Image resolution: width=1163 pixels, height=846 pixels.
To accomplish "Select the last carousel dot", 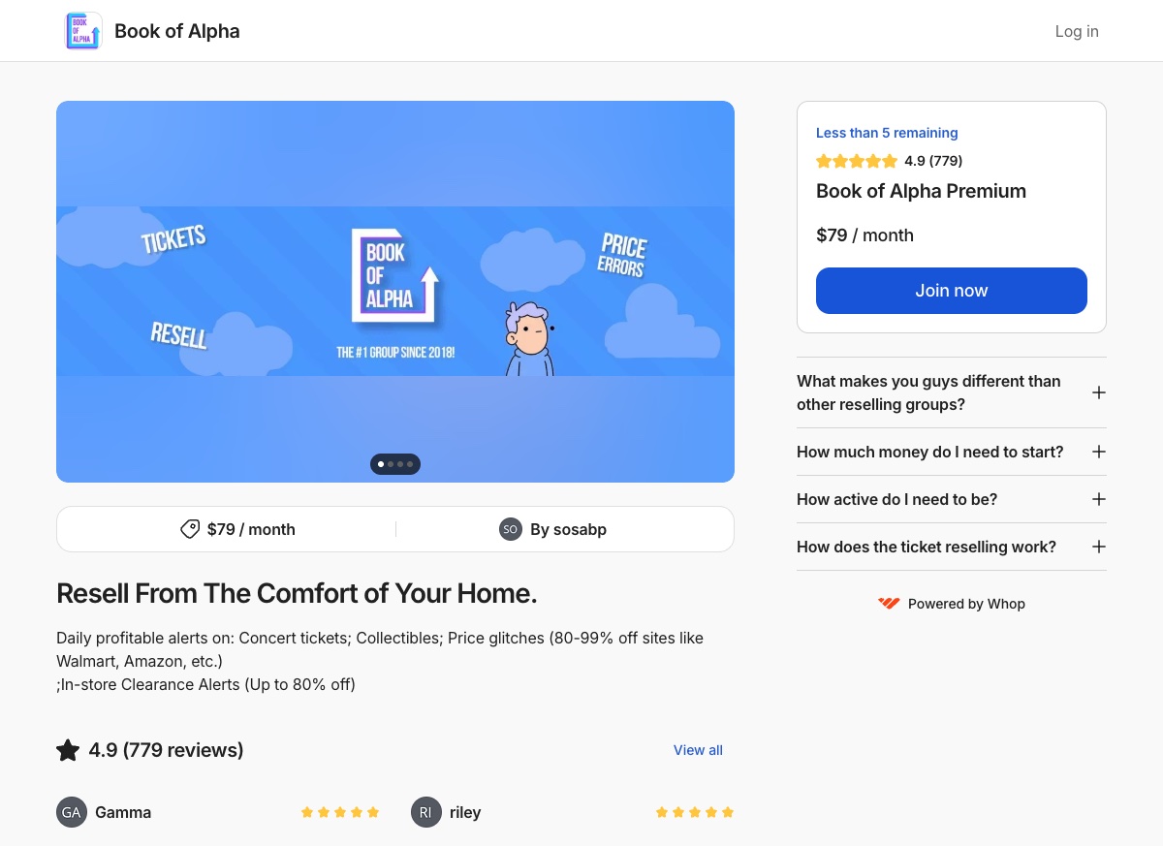I will (410, 464).
